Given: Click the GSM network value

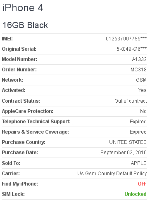Looking at the screenshot, I should coord(141,80).
